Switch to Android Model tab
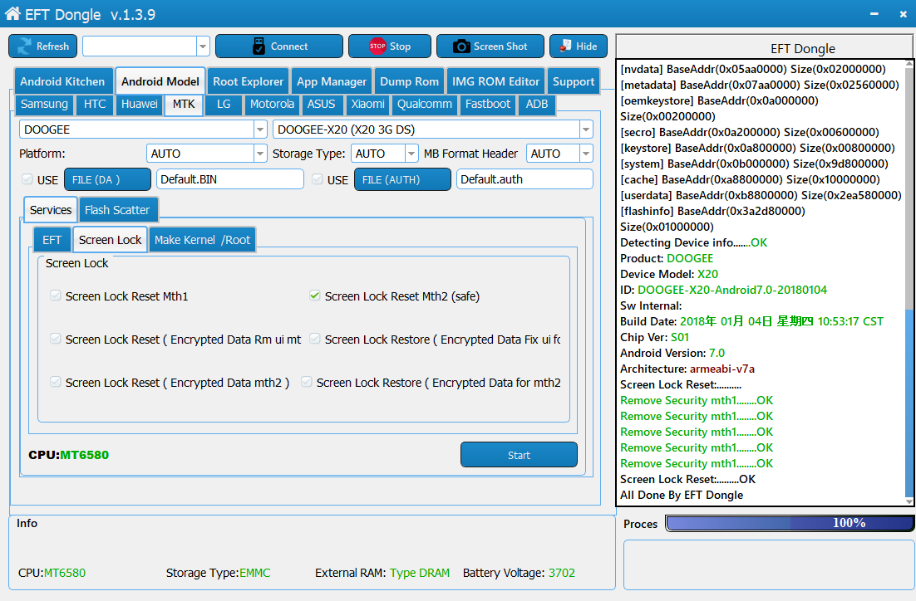 tap(160, 81)
